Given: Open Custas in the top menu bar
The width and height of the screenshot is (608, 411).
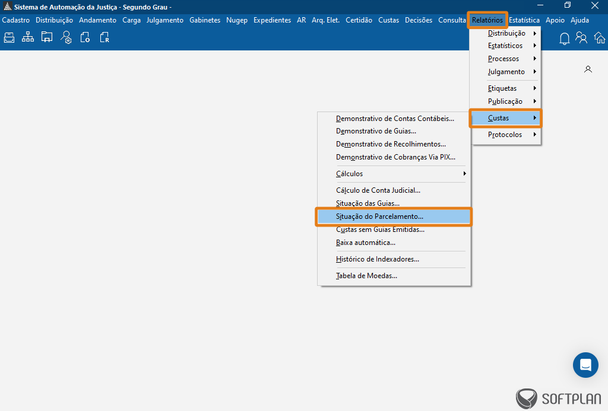Looking at the screenshot, I should pyautogui.click(x=388, y=20).
